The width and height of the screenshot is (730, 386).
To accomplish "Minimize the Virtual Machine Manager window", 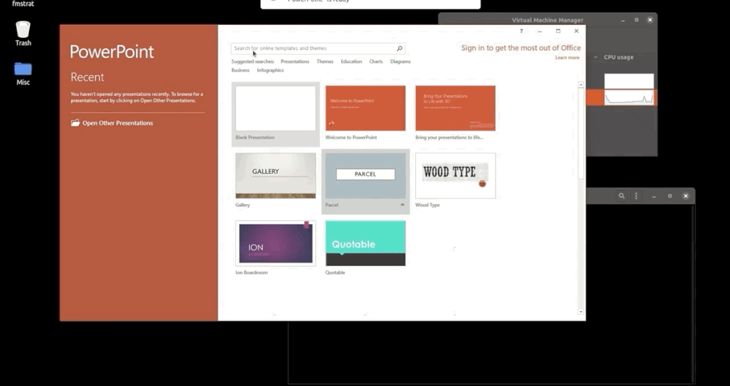I will tap(624, 20).
